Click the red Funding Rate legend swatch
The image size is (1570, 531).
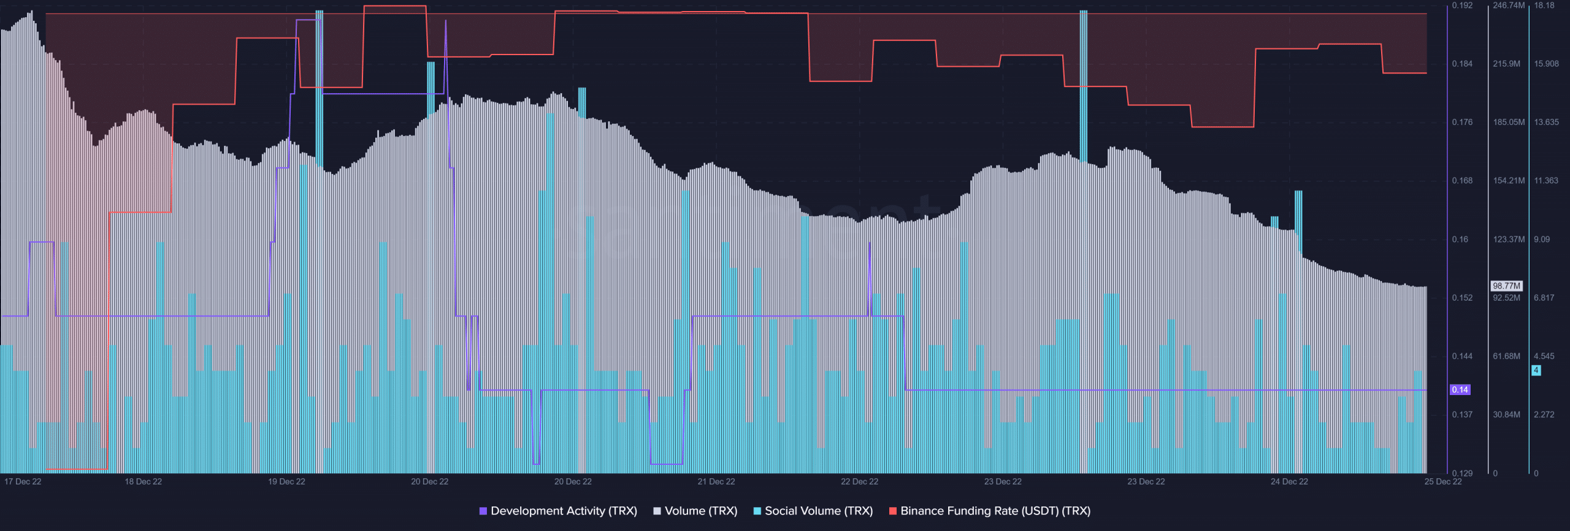(x=893, y=511)
